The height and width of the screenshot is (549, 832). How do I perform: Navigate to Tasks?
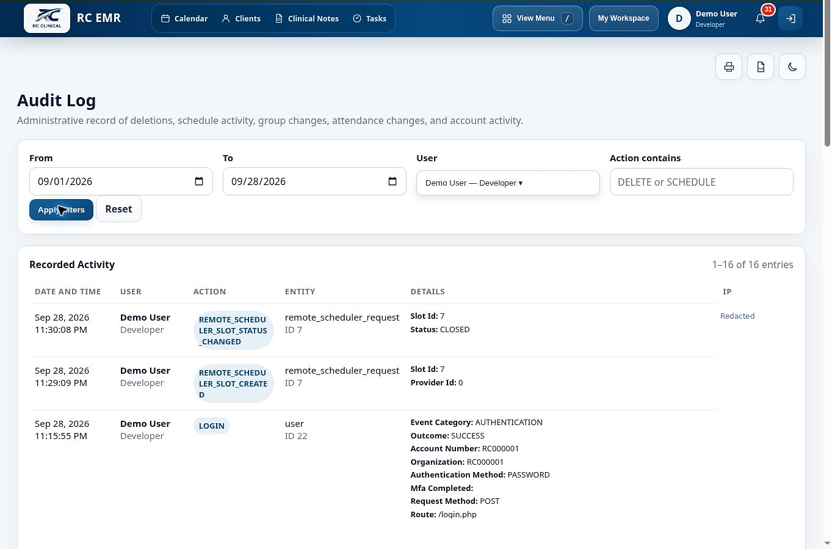[x=370, y=18]
